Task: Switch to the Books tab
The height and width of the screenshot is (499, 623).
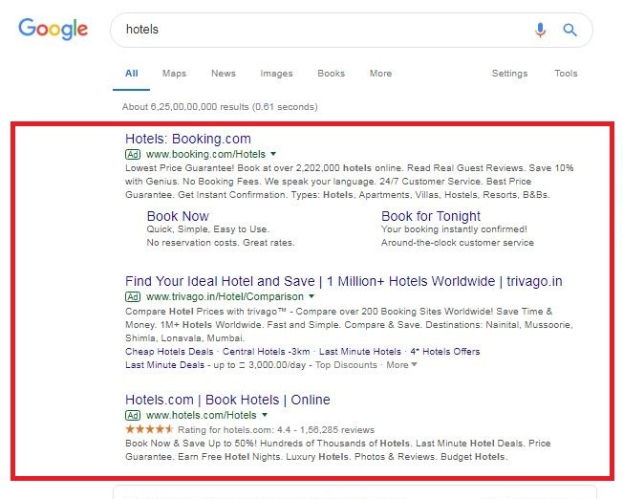Action: click(331, 74)
